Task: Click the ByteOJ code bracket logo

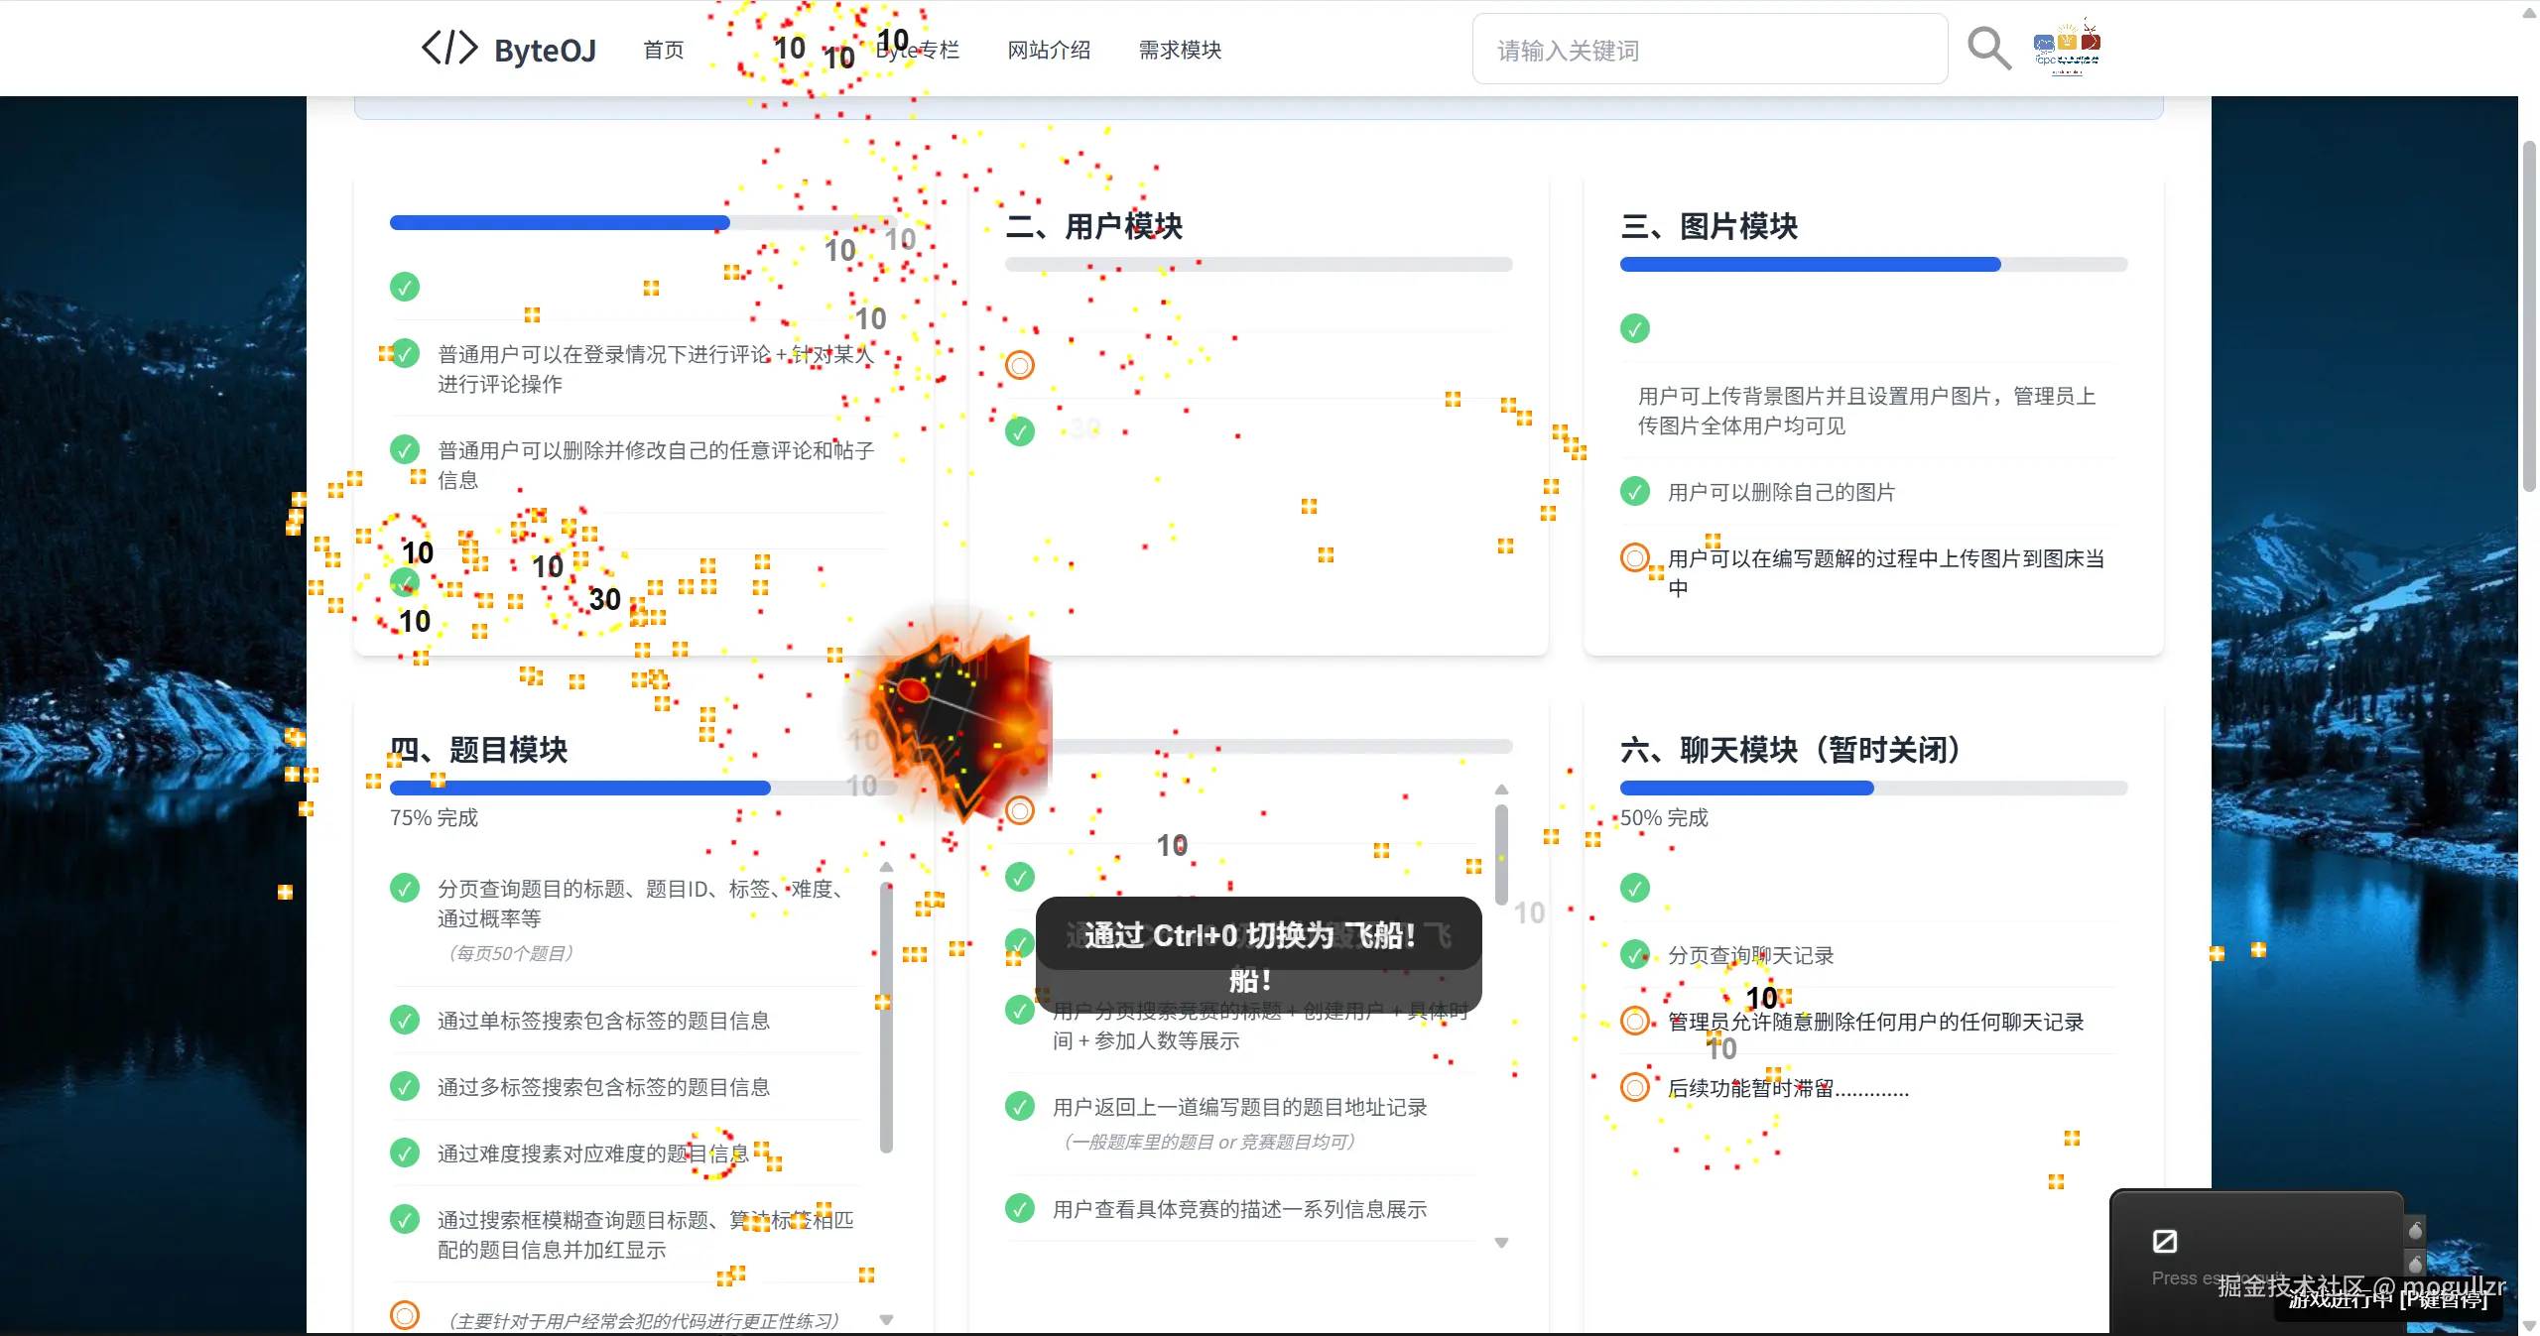Action: [449, 49]
